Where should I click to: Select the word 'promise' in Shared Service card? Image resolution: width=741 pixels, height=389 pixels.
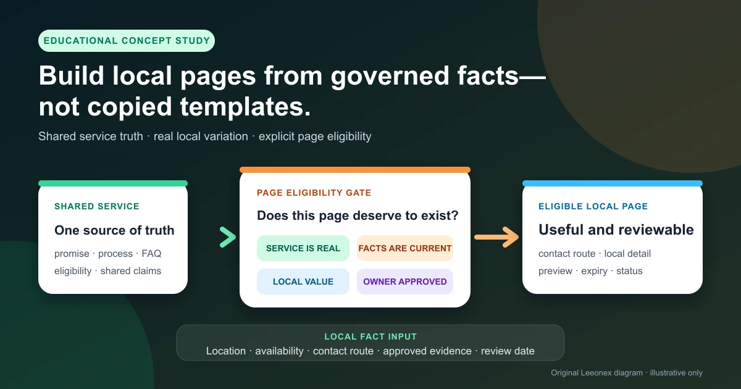coord(72,254)
